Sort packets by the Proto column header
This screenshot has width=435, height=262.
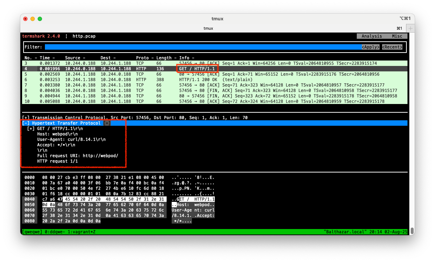click(145, 58)
